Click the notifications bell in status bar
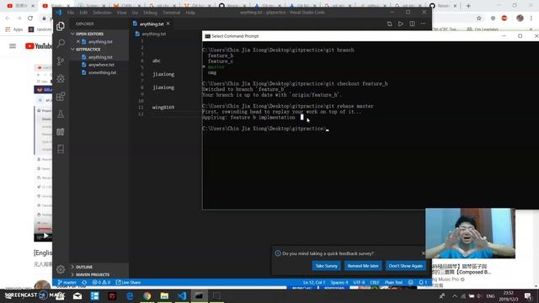The image size is (539, 303). coord(423,283)
